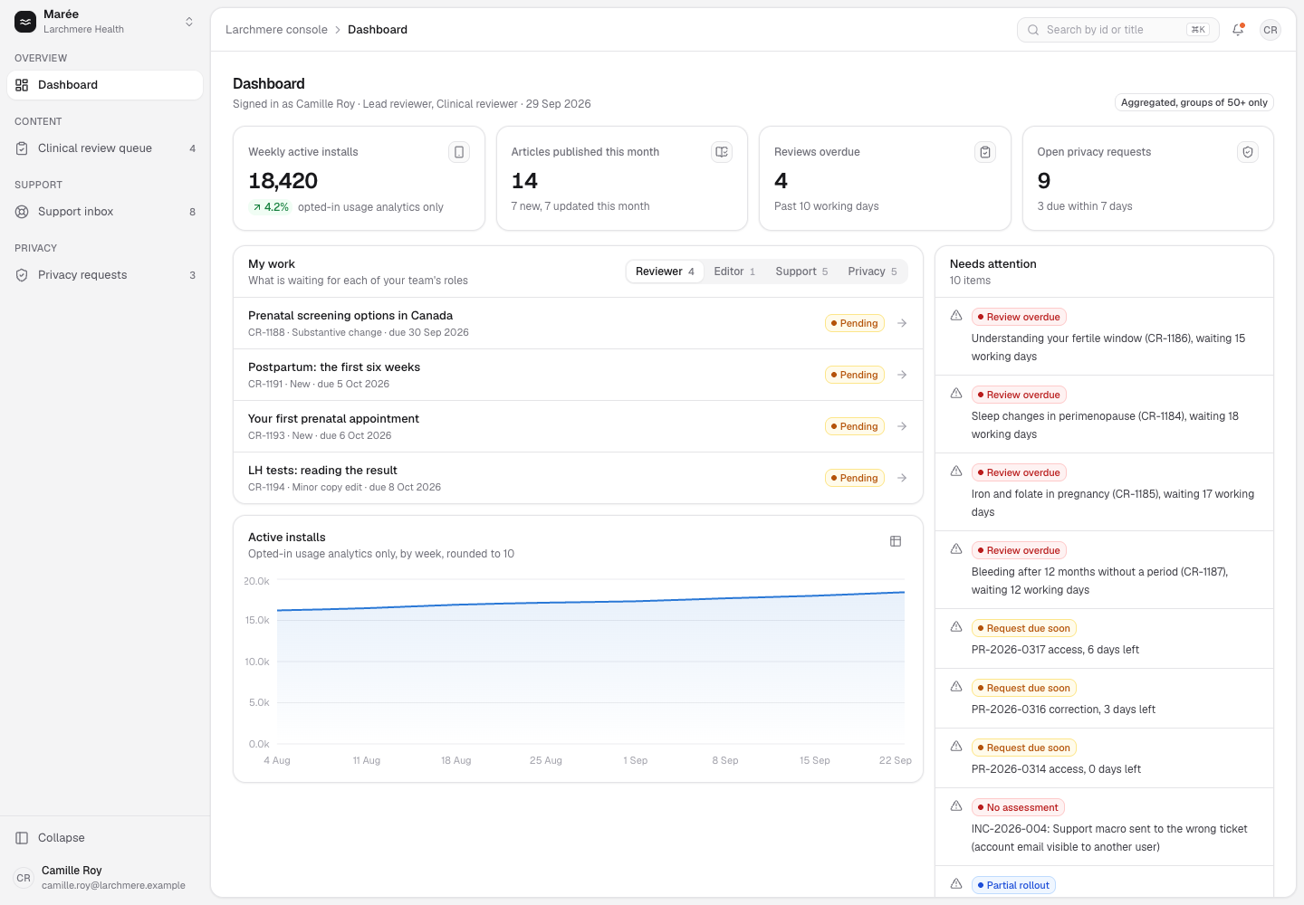
Task: Open Clinical review queue
Action: click(105, 148)
